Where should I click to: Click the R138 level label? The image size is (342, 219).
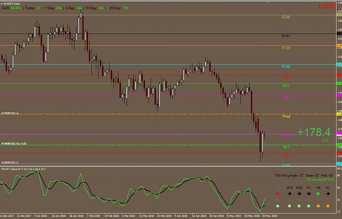point(286,48)
